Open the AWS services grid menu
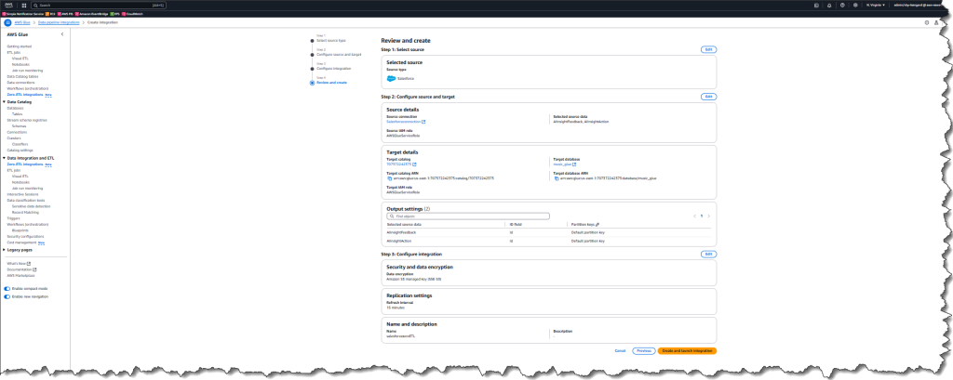Screen dimensions: 953x380 tap(24, 5)
